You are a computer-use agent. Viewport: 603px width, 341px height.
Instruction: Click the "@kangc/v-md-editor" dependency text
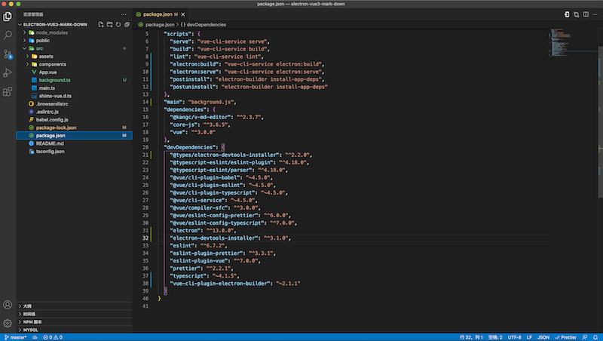coord(201,117)
